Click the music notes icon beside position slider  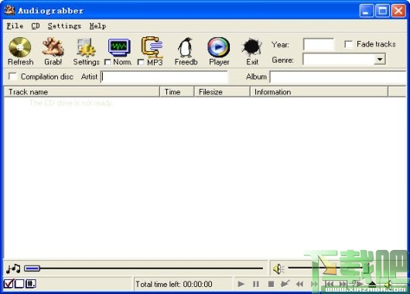13,268
